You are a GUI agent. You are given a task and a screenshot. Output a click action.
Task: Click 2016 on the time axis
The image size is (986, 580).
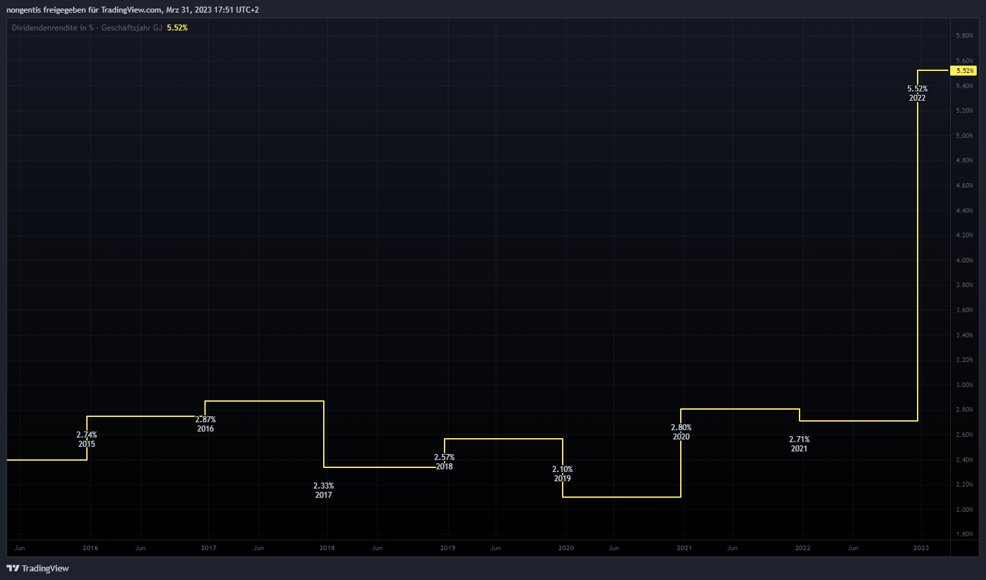click(x=90, y=548)
